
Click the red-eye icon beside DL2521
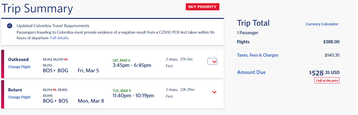66,59
